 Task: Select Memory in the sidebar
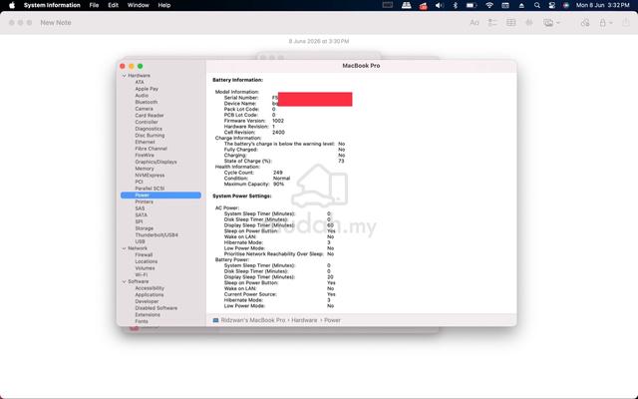145,169
